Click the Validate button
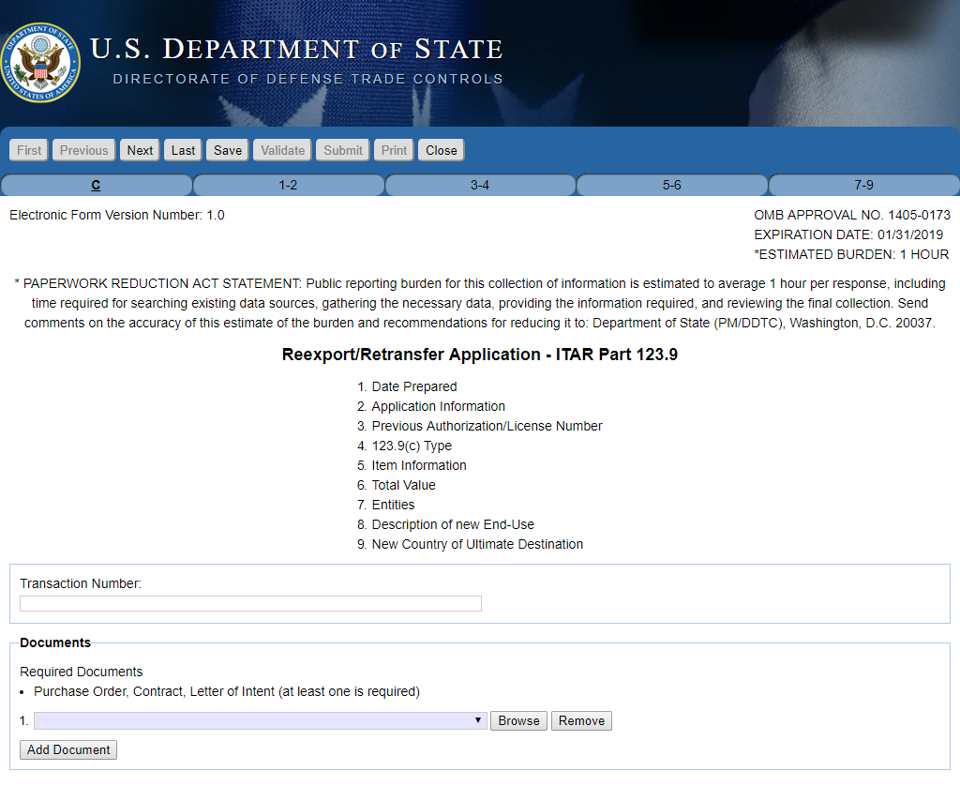This screenshot has height=786, width=960. [x=283, y=150]
